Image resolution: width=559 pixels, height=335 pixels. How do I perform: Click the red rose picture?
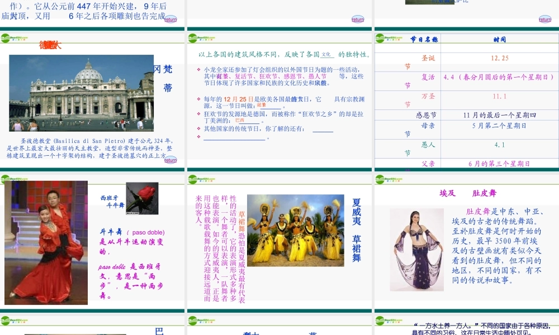tap(142, 199)
